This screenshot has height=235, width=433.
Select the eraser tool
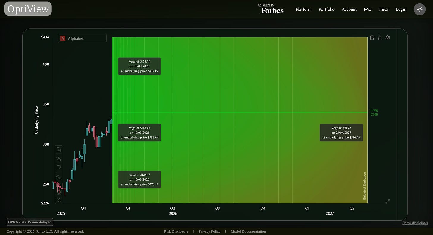pyautogui.click(x=59, y=192)
